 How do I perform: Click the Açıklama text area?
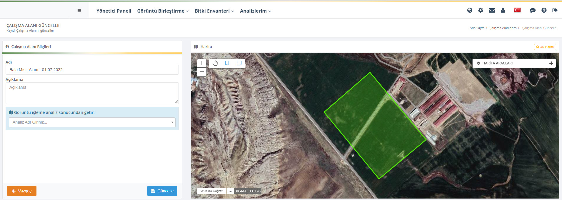coord(92,93)
